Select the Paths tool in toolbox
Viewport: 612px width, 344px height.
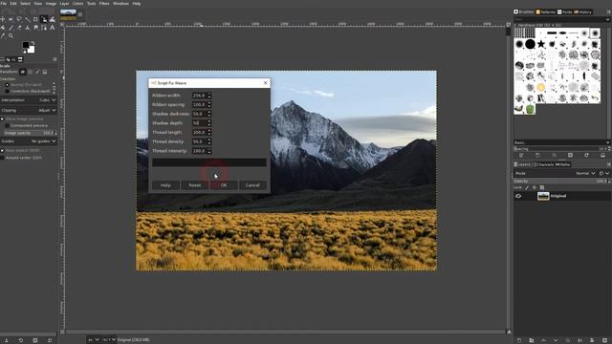[x=44, y=28]
